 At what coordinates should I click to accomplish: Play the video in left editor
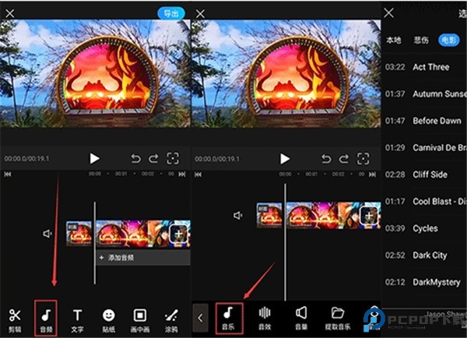94,159
